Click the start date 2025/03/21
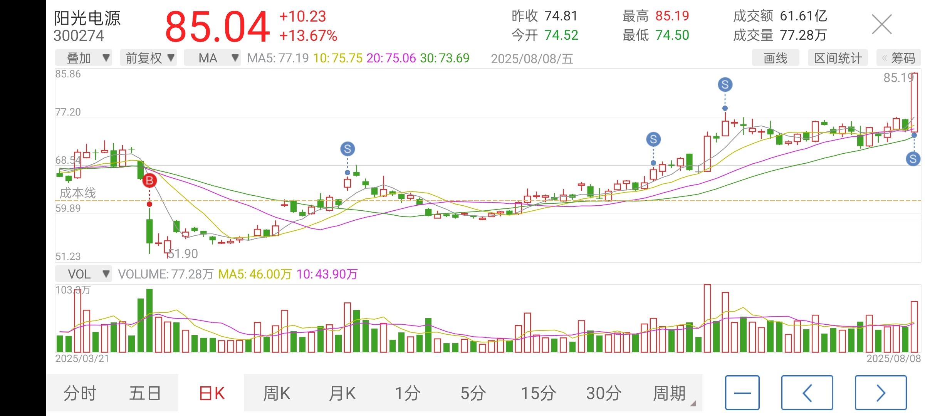This screenshot has width=930, height=416. [82, 359]
